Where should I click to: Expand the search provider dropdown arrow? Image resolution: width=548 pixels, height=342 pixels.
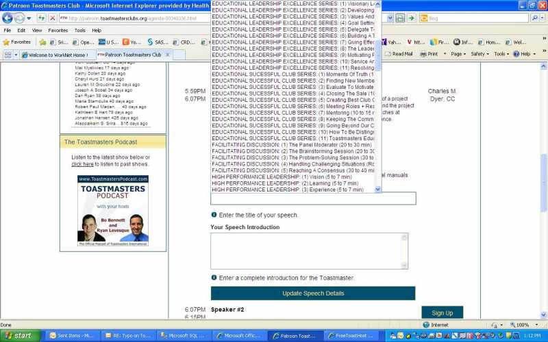click(543, 18)
